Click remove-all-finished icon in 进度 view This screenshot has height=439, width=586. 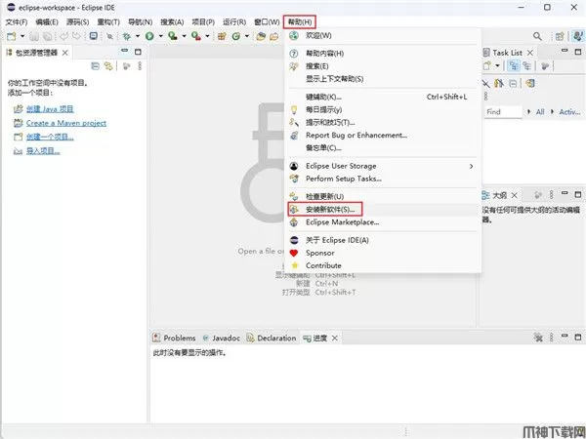tap(538, 338)
